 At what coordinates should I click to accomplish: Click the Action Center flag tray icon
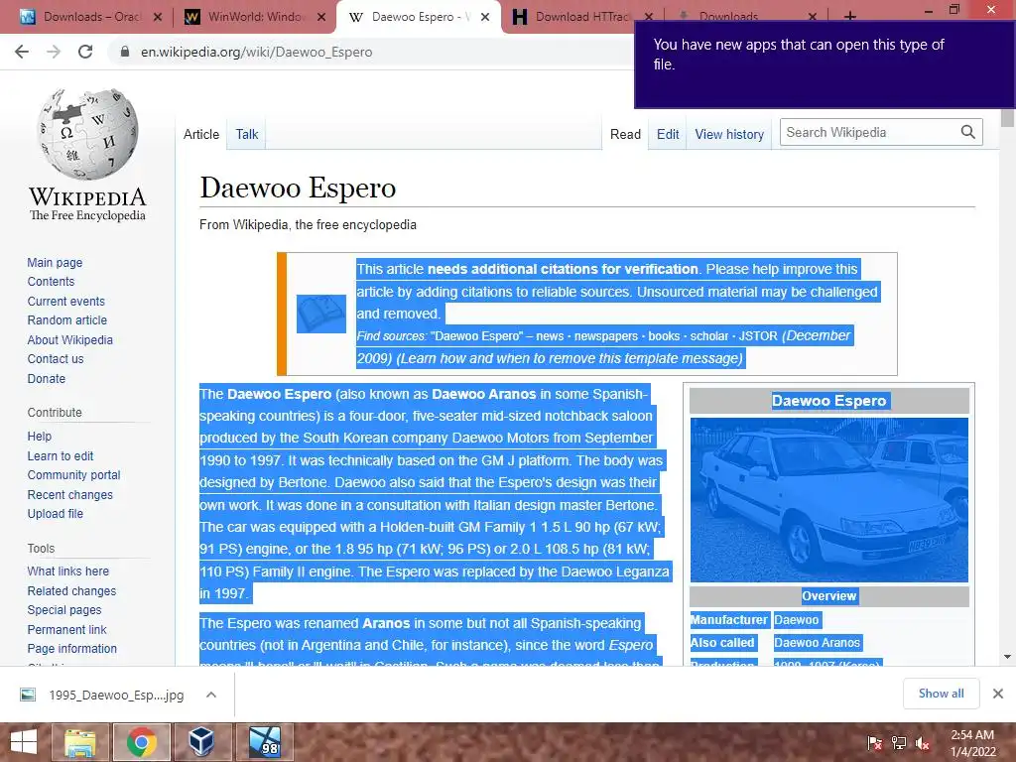(x=875, y=743)
